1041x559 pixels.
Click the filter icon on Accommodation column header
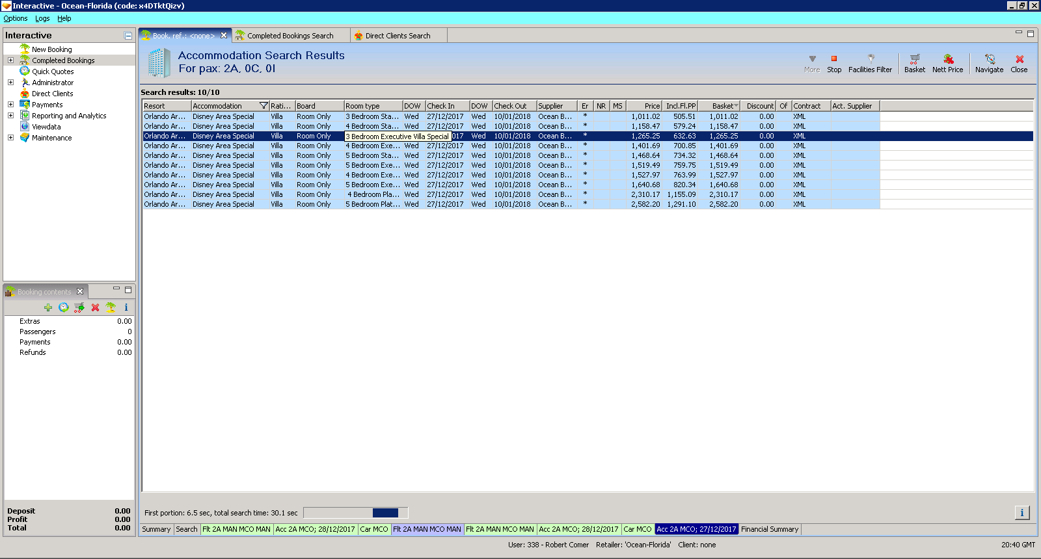(264, 106)
